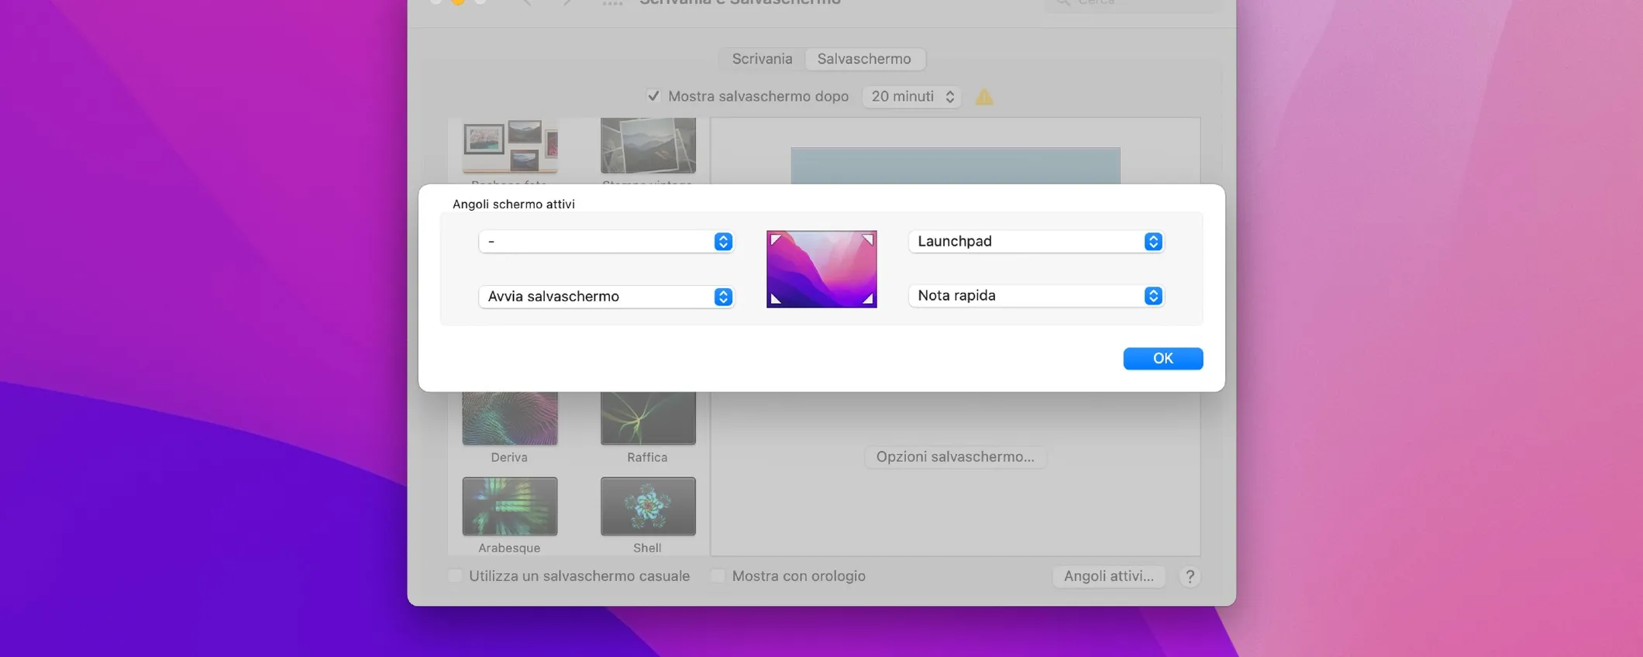The height and width of the screenshot is (657, 1643).
Task: Select the Raffica screensaver thumbnail
Action: click(x=648, y=418)
